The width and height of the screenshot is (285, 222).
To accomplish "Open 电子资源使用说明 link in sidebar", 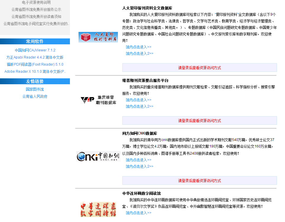I will 36,2.
